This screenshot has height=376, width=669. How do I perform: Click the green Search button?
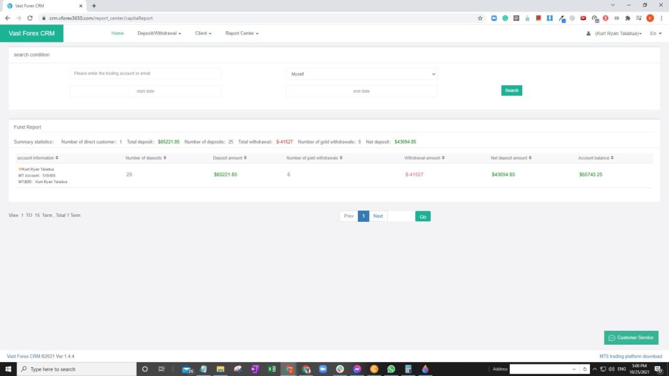[512, 90]
